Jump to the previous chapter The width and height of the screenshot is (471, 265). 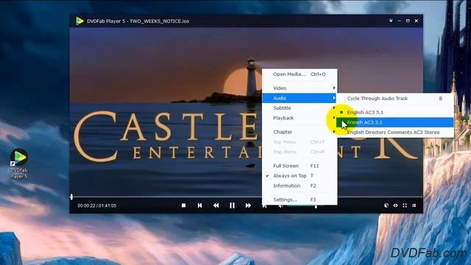199,205
